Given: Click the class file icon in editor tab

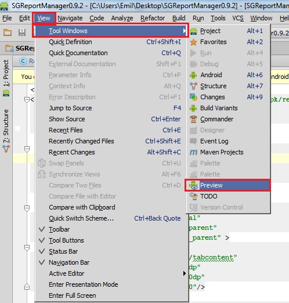Looking at the screenshot, I should click(x=23, y=61).
